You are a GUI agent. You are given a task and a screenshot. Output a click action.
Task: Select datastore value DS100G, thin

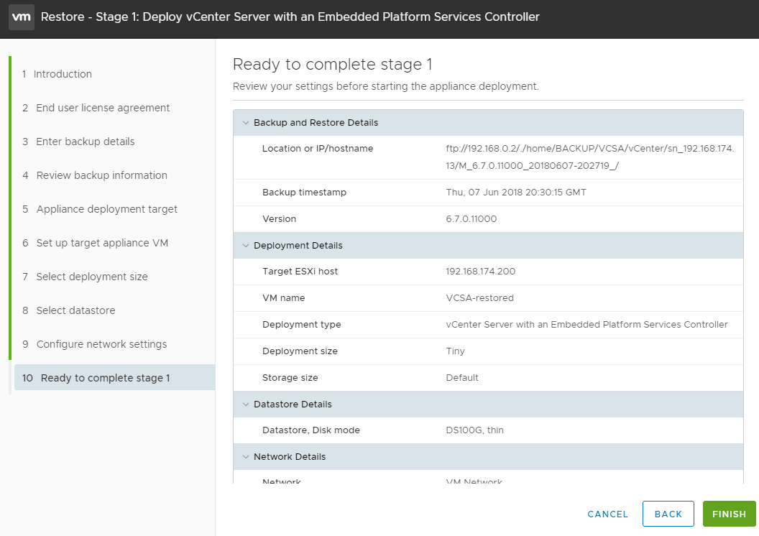[475, 430]
